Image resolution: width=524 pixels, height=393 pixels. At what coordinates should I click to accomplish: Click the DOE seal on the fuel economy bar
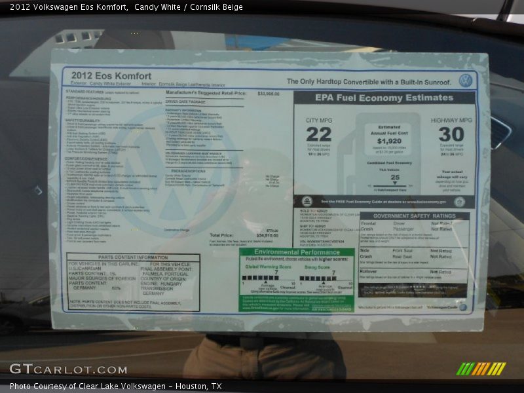point(460,202)
